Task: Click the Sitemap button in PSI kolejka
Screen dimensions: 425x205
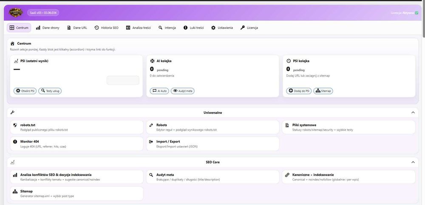Action: [323, 91]
